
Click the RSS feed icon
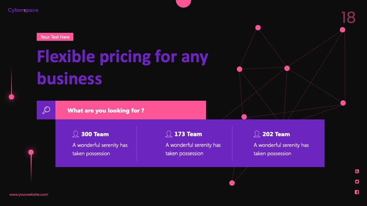[x=357, y=171]
